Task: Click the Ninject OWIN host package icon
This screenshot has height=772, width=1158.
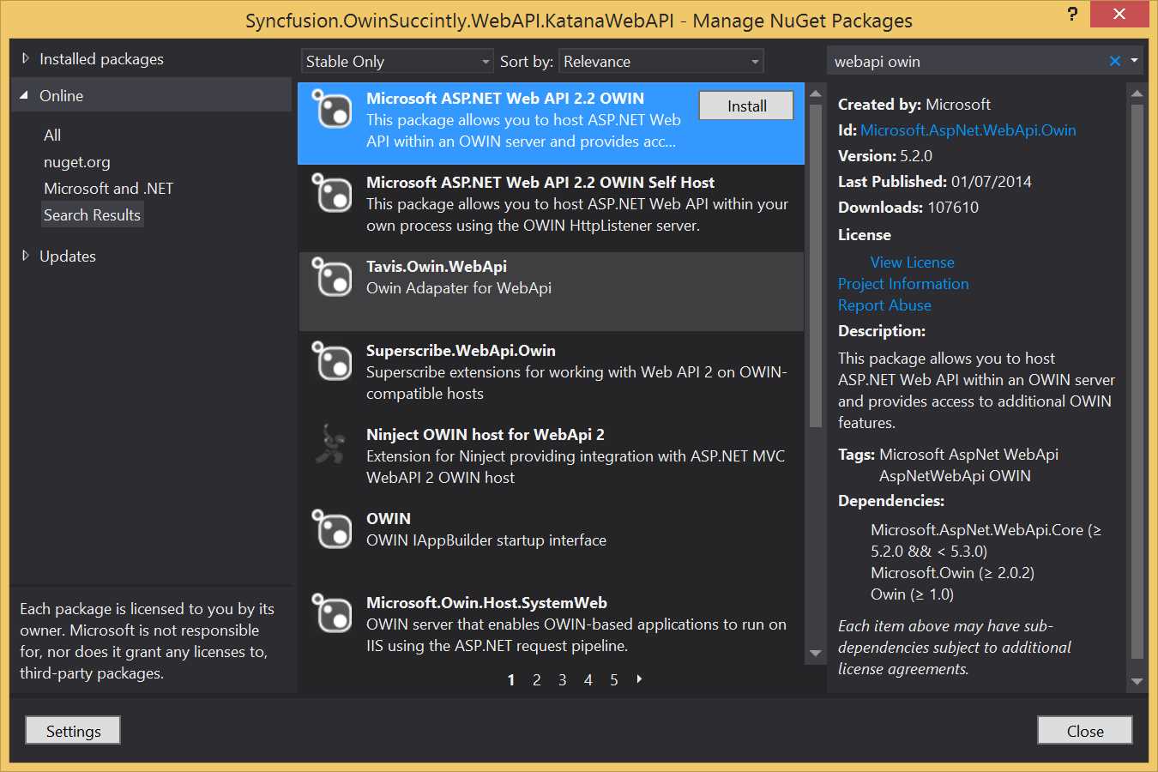Action: point(332,445)
